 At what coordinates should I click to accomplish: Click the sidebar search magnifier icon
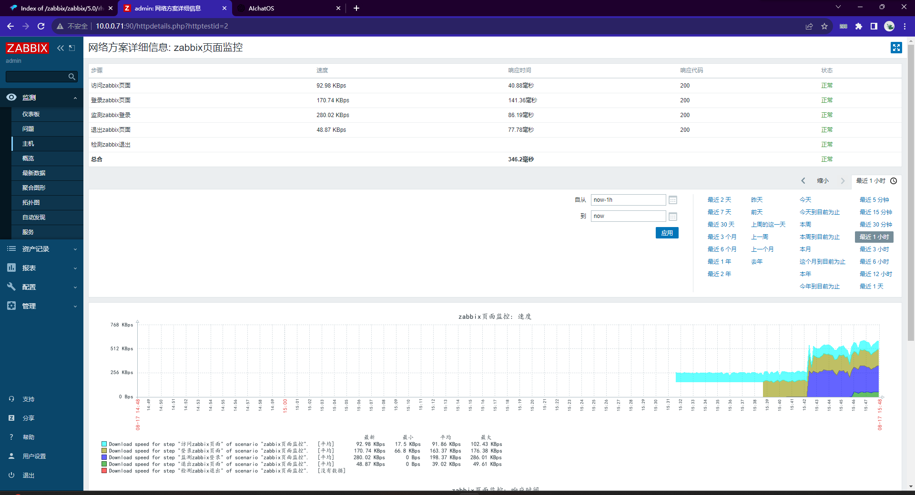pyautogui.click(x=72, y=77)
